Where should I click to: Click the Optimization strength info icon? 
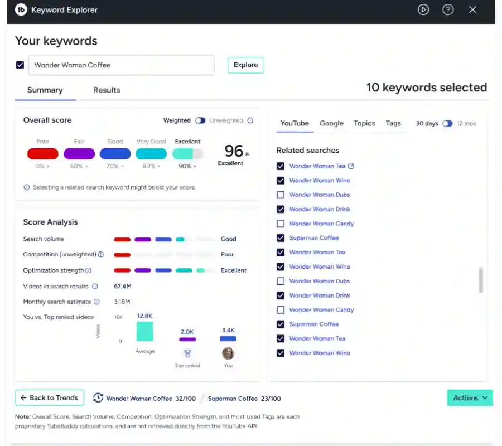pyautogui.click(x=89, y=270)
